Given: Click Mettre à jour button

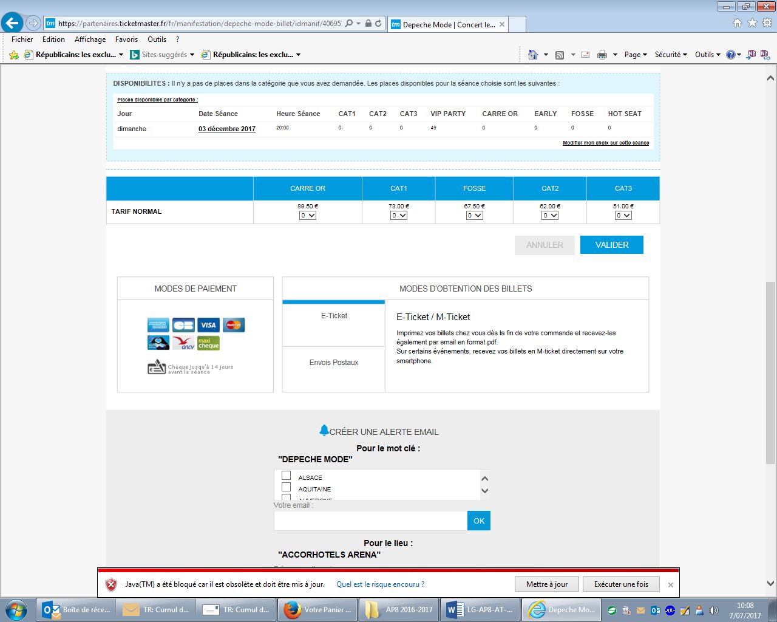Looking at the screenshot, I should point(547,584).
